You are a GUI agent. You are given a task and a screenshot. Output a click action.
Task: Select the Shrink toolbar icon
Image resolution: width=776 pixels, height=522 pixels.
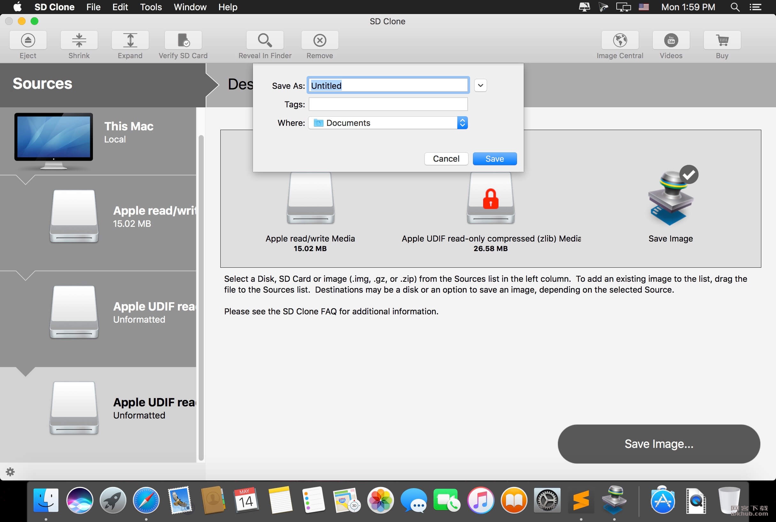[x=79, y=40]
